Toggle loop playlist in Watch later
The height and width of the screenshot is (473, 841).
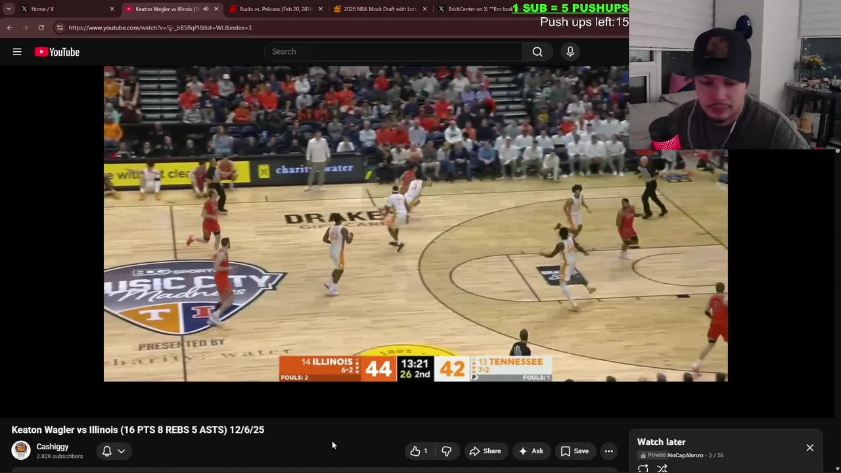(643, 468)
